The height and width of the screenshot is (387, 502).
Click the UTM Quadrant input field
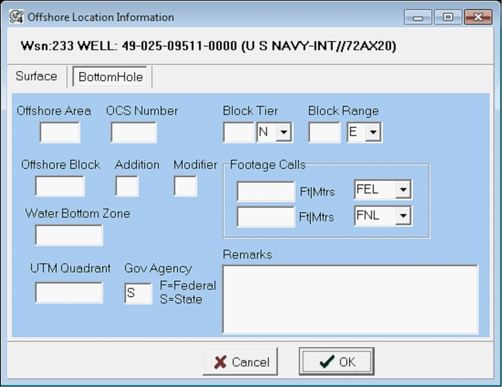pyautogui.click(x=69, y=293)
